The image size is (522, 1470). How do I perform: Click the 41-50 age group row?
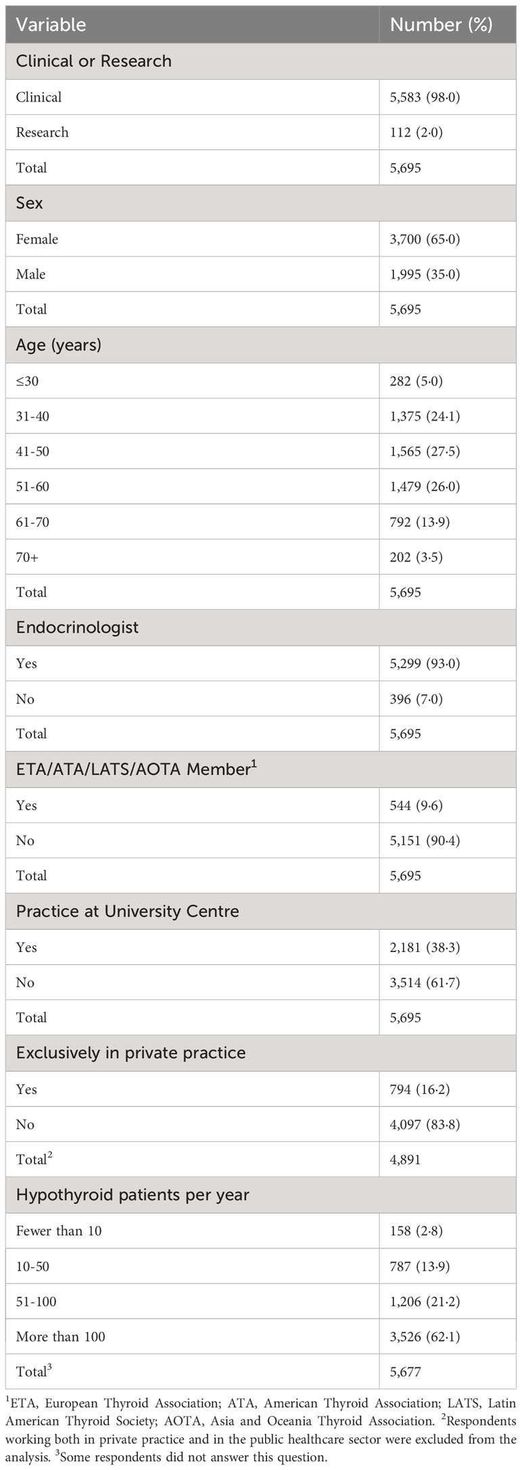click(261, 451)
